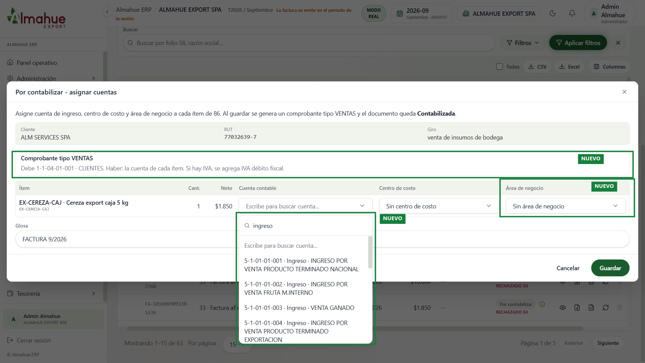Open Sin área de negocio dropdown
645x363 pixels.
click(x=566, y=206)
